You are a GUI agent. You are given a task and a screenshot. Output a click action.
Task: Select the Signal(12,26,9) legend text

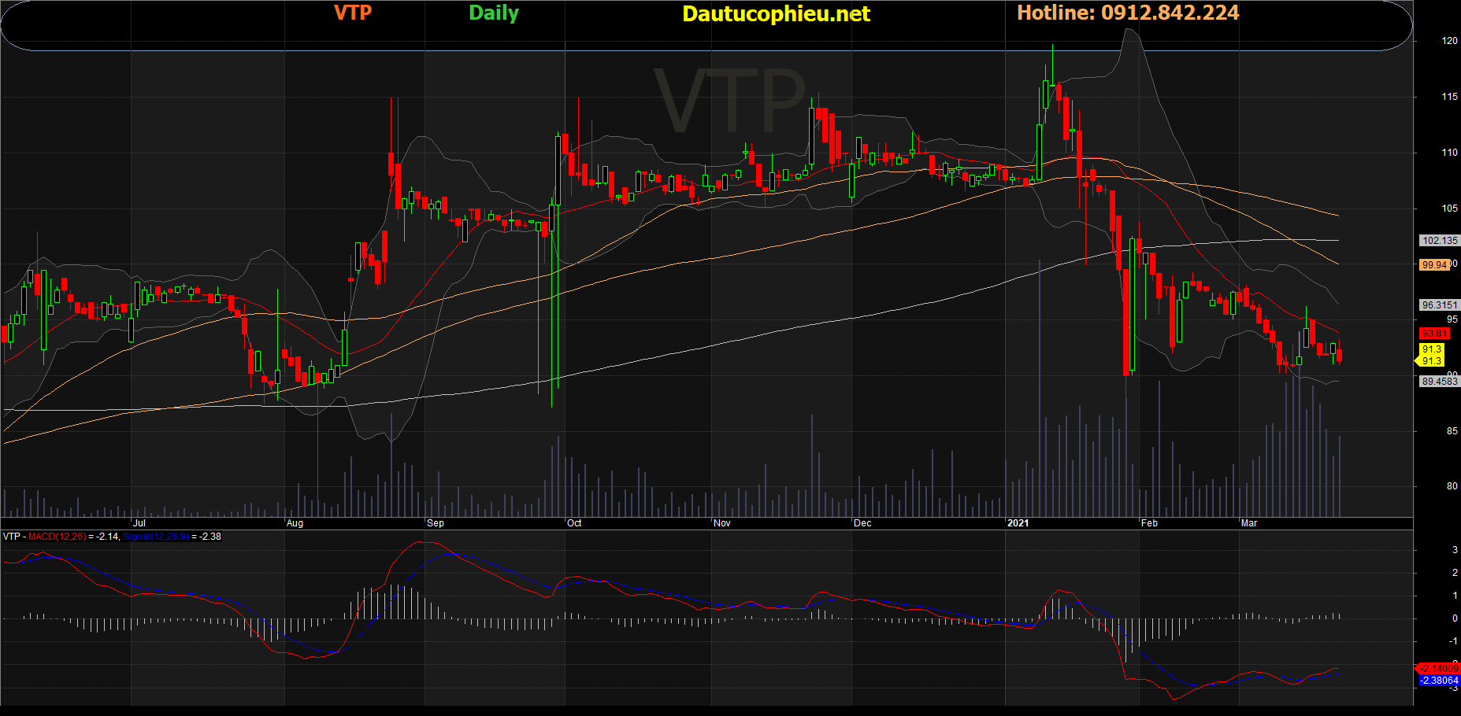point(156,537)
